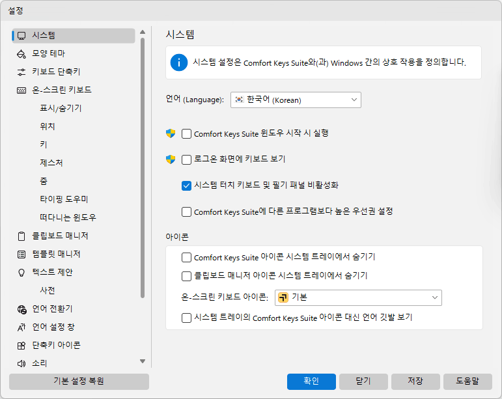Click the blue info icon in banner
502x399 pixels.
[179, 62]
